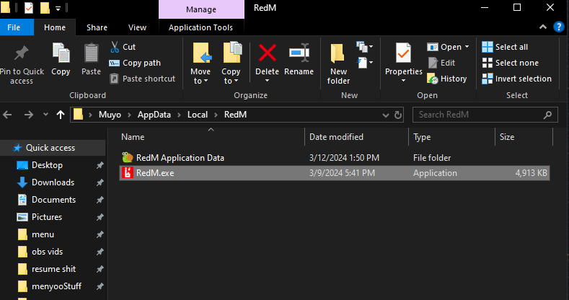Click Invert selection
Viewport: 569px width, 300px height.
[517, 79]
